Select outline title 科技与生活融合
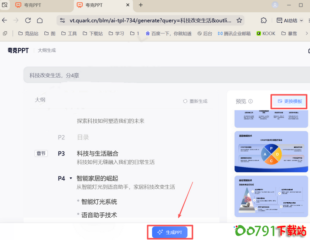The width and height of the screenshot is (310, 240). (98, 153)
